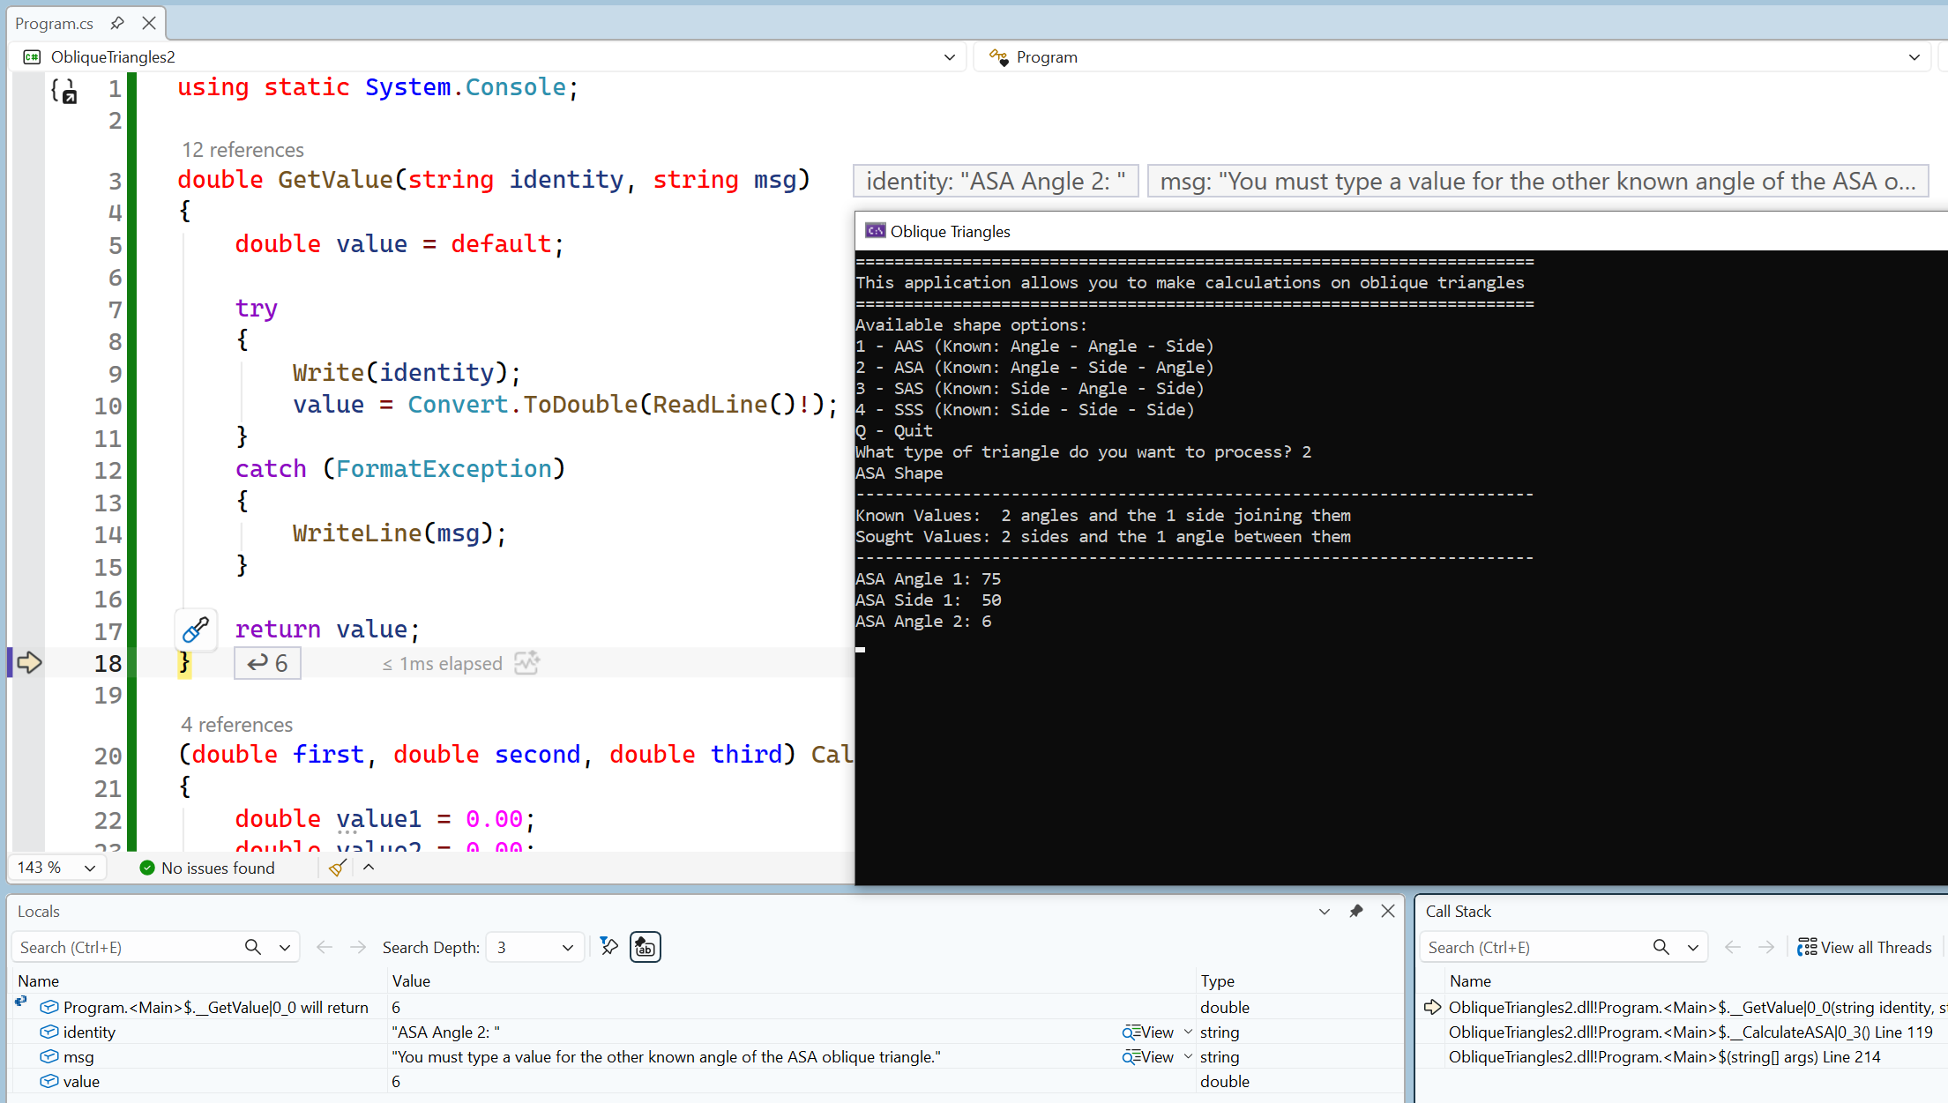Image resolution: width=1948 pixels, height=1103 pixels.
Task: Click the Call Stack search field
Action: (x=1535, y=947)
